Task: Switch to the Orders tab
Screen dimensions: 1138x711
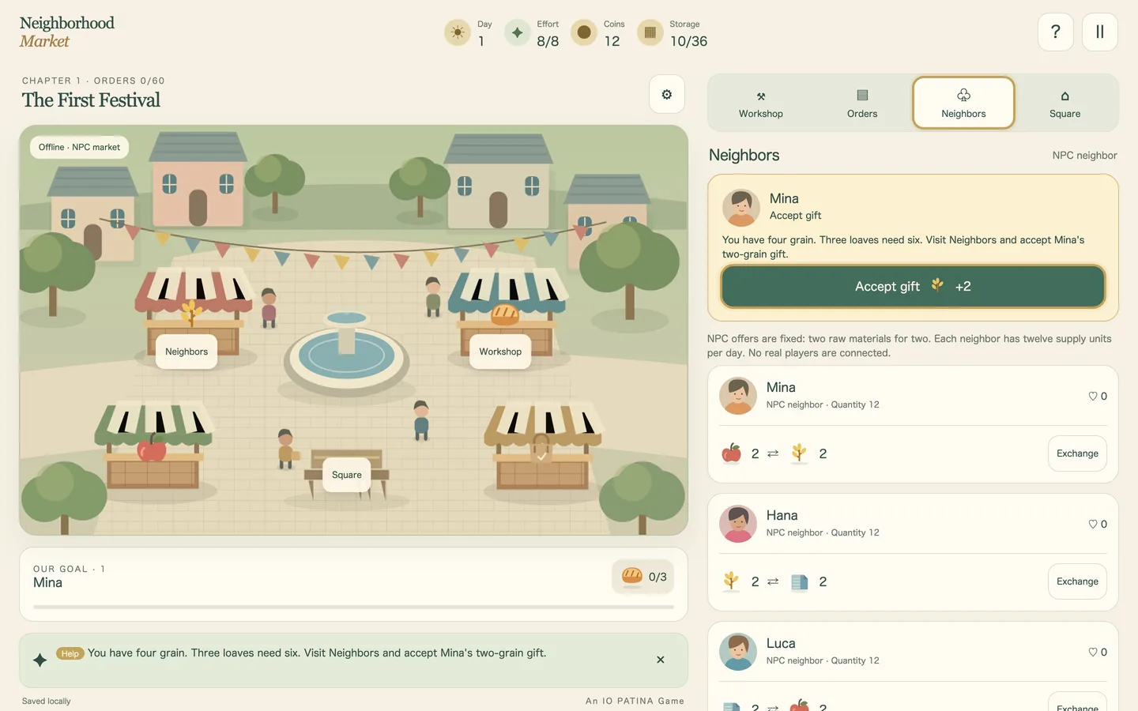Action: click(862, 103)
